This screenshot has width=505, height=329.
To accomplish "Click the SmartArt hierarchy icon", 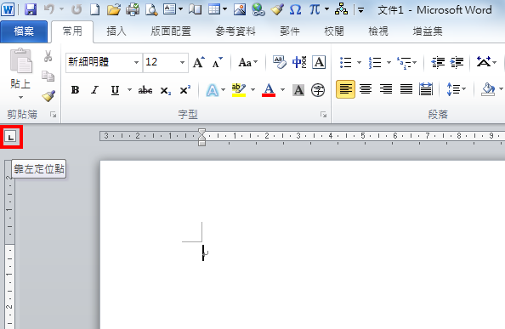I will [x=341, y=9].
